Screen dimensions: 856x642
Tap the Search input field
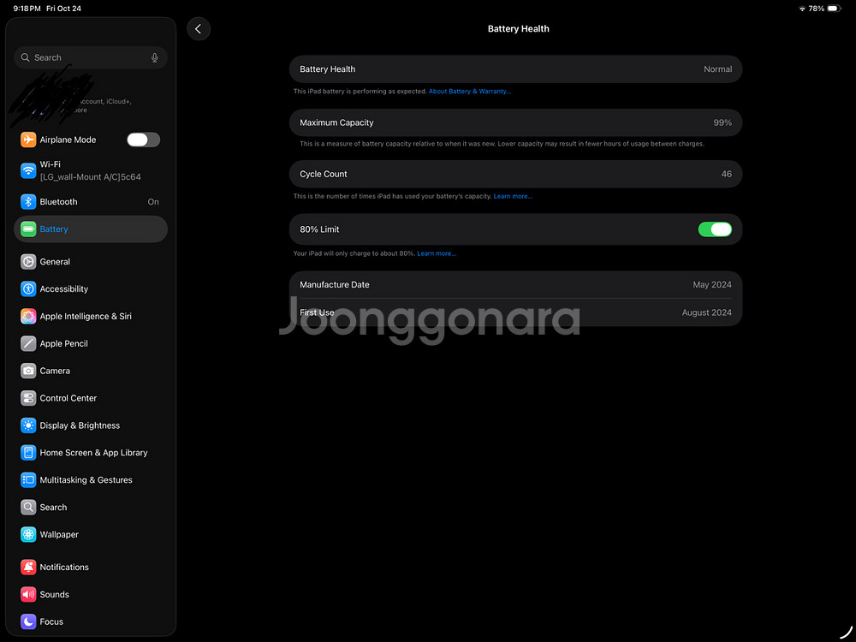(x=86, y=57)
